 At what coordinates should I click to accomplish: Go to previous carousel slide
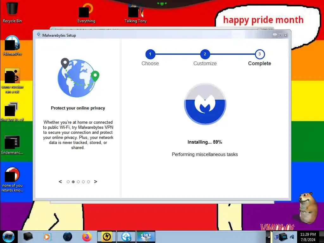(x=60, y=182)
